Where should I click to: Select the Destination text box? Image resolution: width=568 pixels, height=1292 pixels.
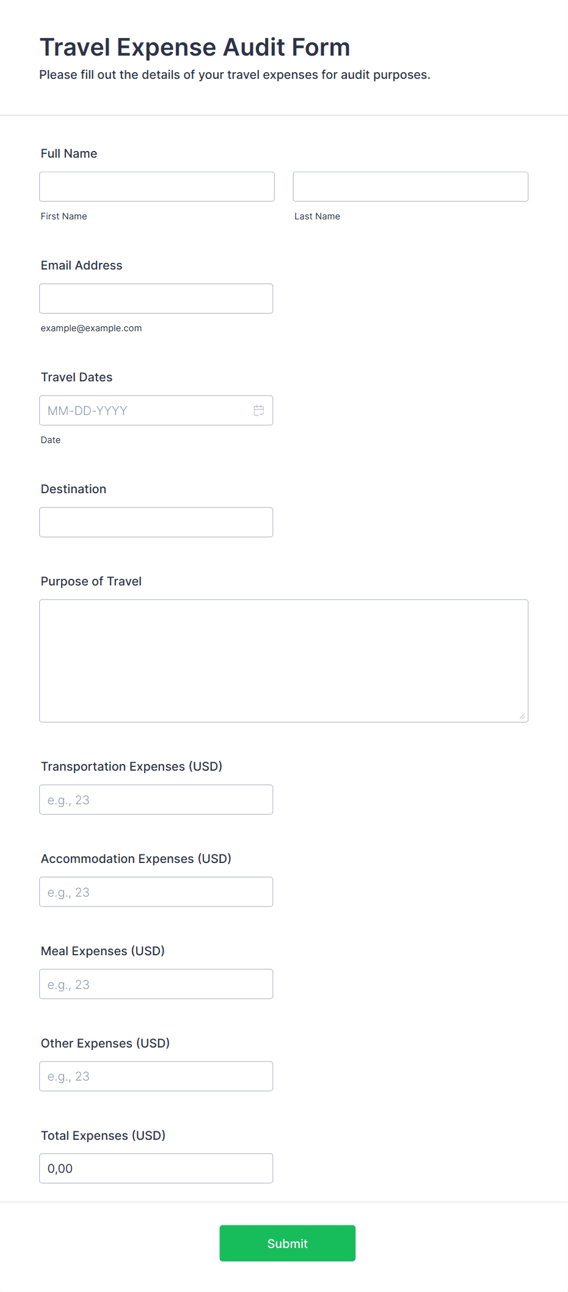click(x=156, y=522)
